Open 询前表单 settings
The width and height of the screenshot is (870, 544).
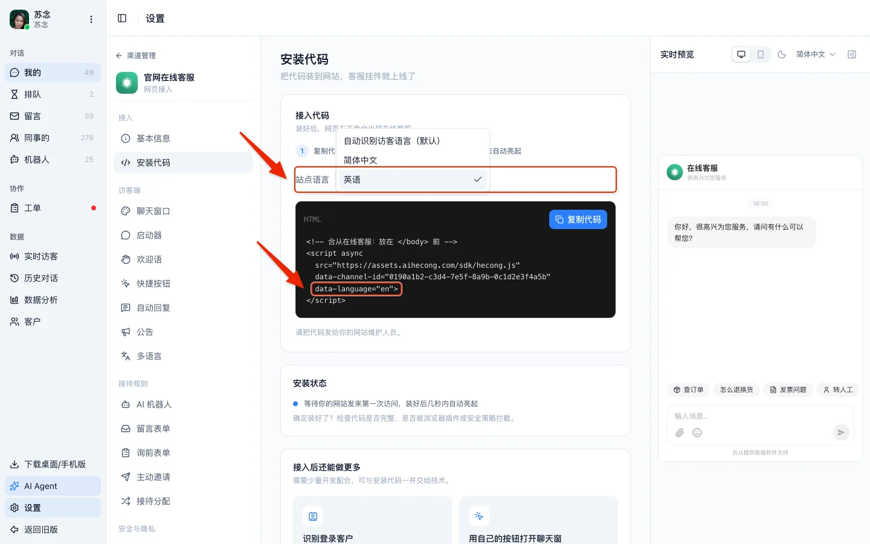pyautogui.click(x=183, y=453)
